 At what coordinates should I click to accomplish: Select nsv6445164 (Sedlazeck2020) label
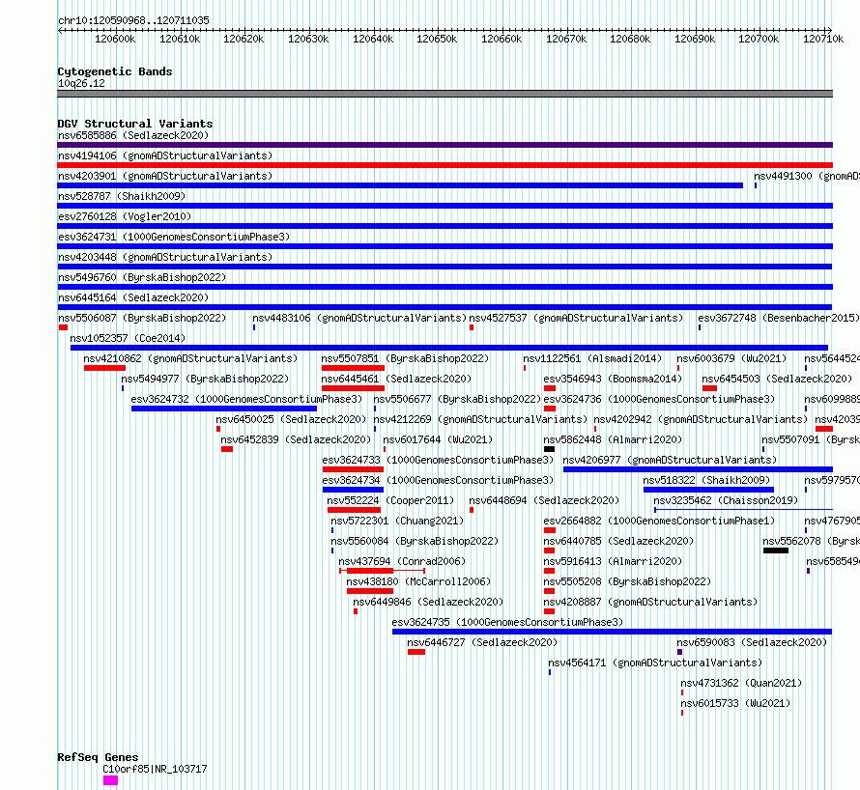pos(133,297)
